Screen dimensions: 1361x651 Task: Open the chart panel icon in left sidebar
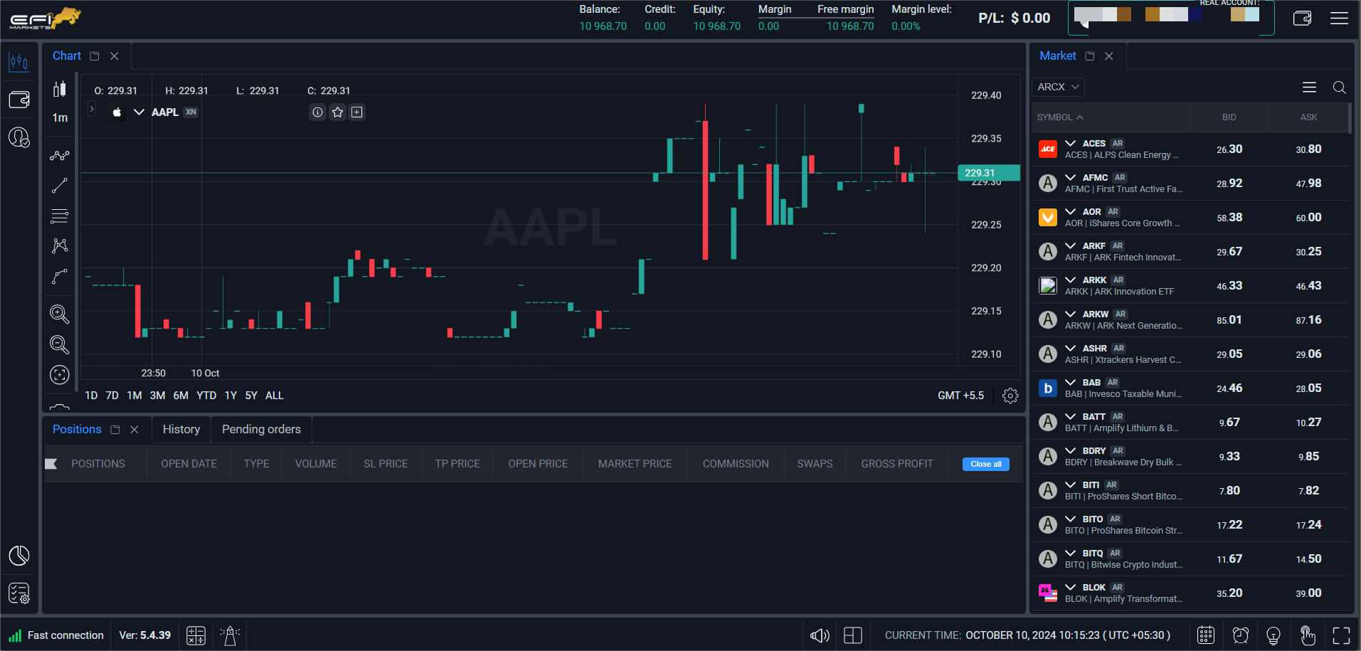point(18,63)
